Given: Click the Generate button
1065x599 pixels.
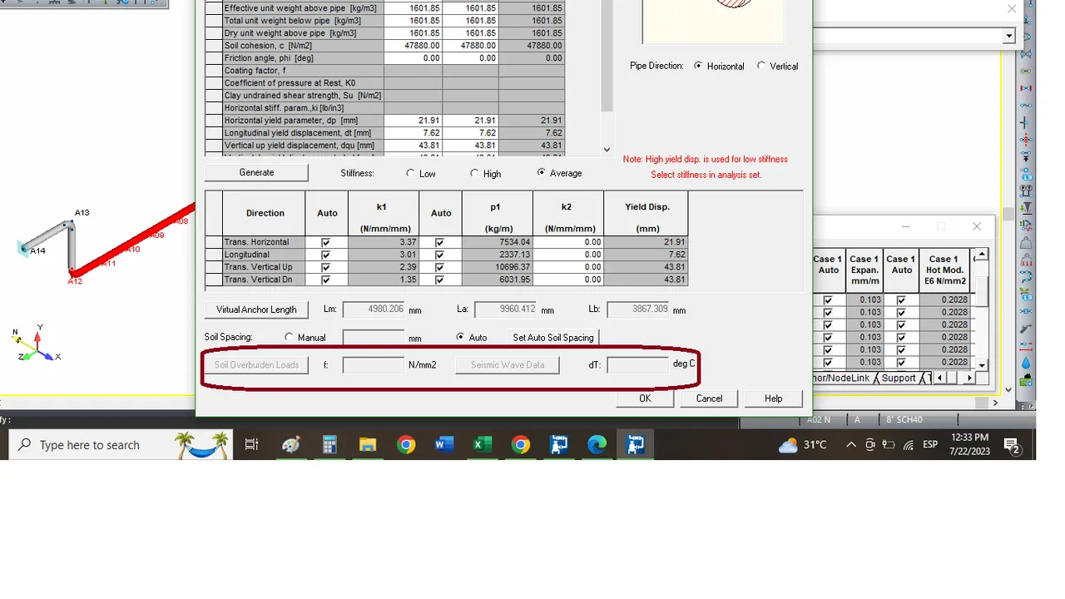Looking at the screenshot, I should [x=256, y=172].
